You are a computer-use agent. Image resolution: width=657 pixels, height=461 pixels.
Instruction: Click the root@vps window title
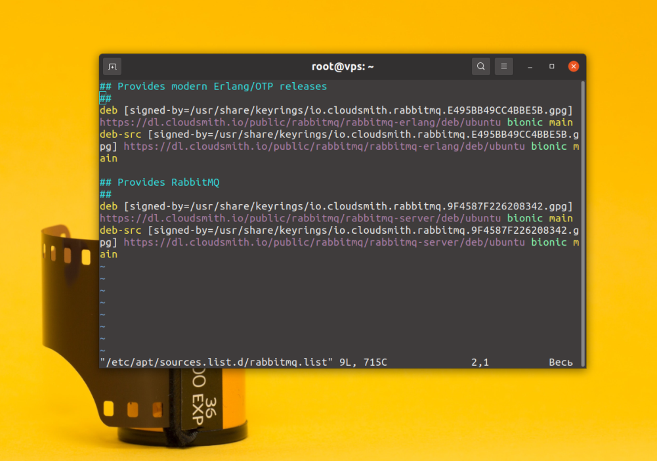tap(343, 66)
